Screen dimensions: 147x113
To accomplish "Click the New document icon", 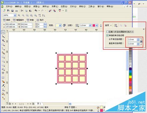I will [4, 11].
